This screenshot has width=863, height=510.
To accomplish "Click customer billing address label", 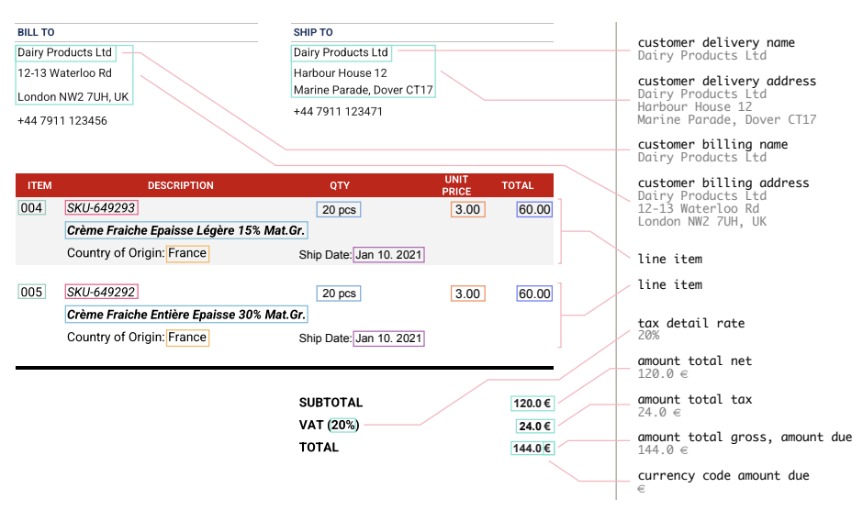I will (x=723, y=183).
